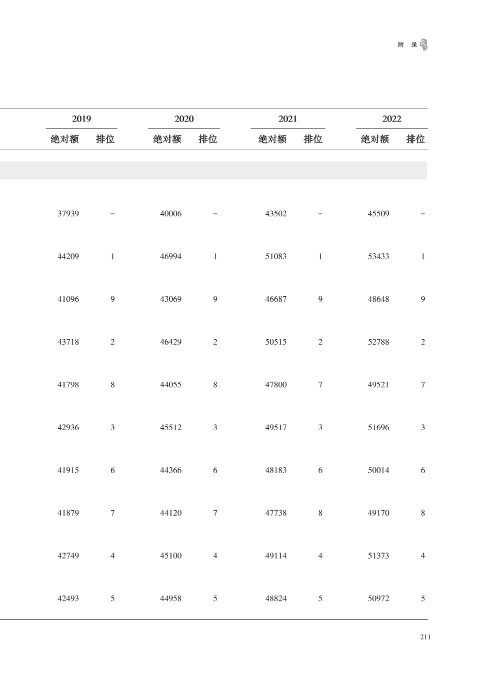
Task: Select the value 49114
Action: 276,556
